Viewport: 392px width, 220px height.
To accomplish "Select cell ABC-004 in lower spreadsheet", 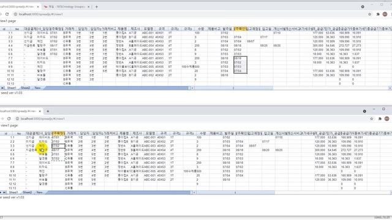I will [150, 150].
